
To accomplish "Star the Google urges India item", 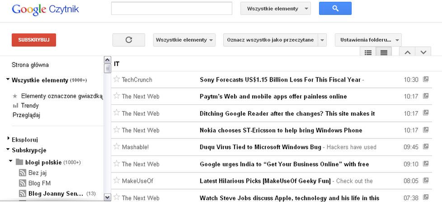I will pos(117,164).
